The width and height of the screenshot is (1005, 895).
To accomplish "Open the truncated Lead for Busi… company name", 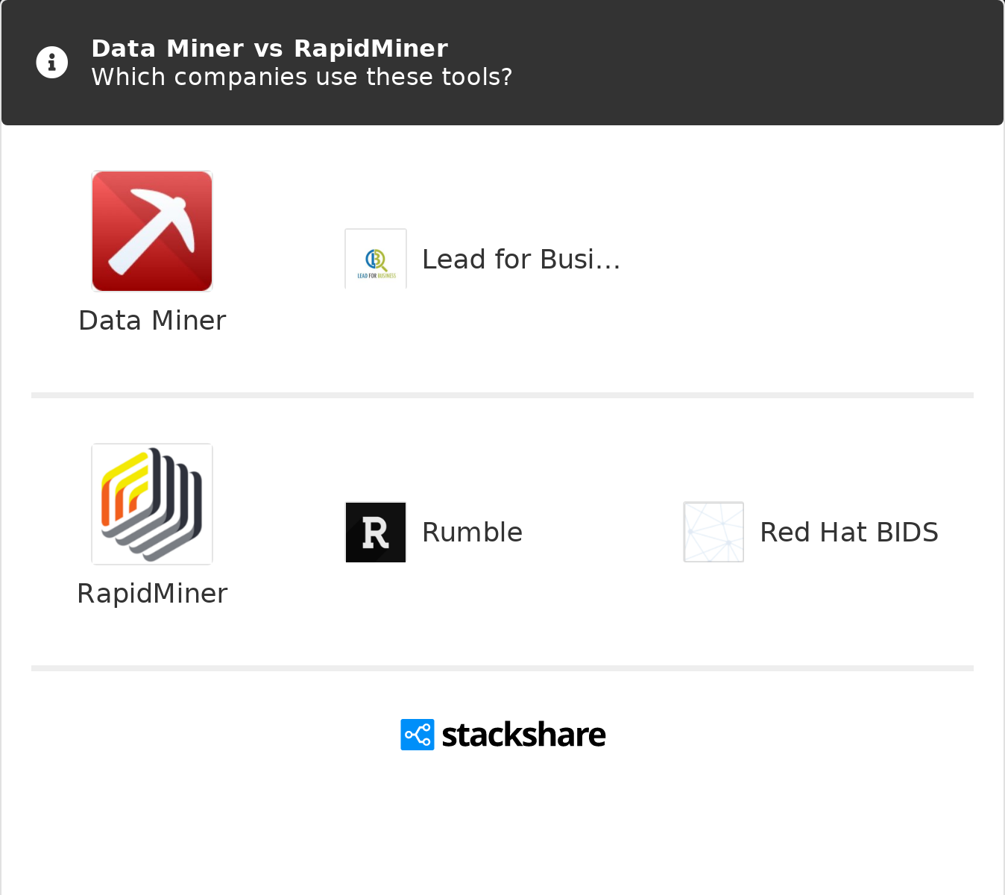I will click(521, 260).
